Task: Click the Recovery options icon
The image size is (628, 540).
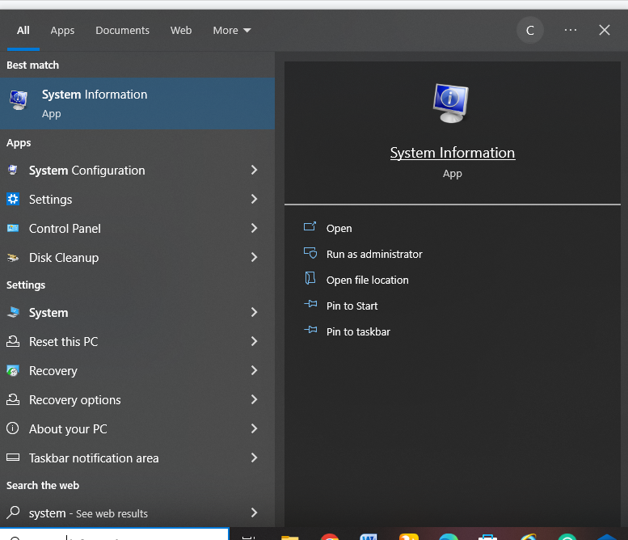Action: [x=13, y=399]
